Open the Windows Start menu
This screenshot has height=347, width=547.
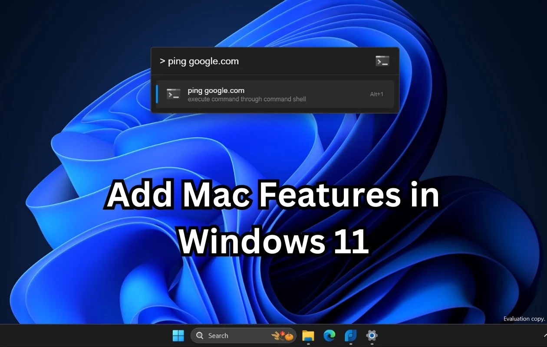[178, 335]
